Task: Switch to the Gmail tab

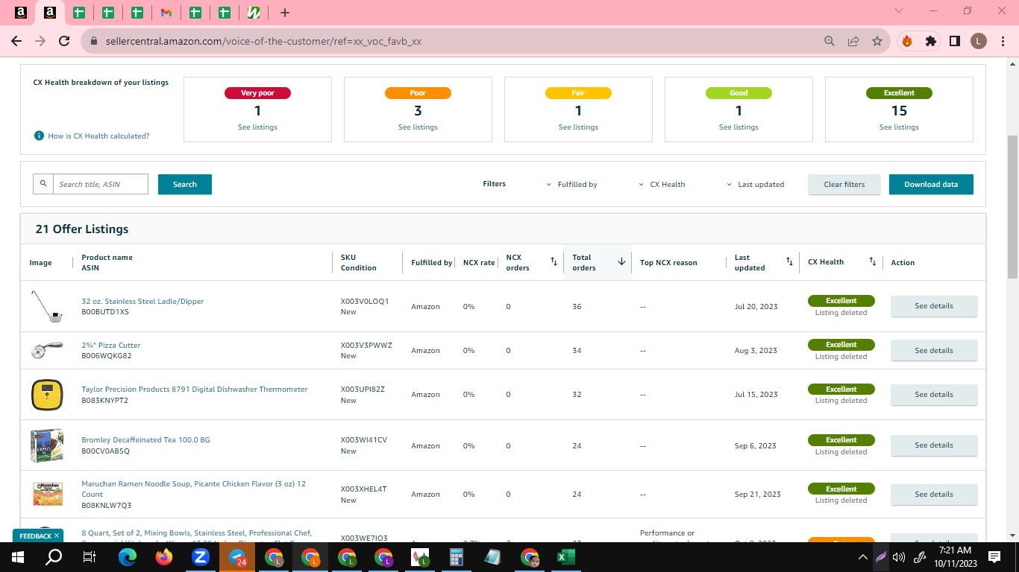Action: (x=166, y=13)
